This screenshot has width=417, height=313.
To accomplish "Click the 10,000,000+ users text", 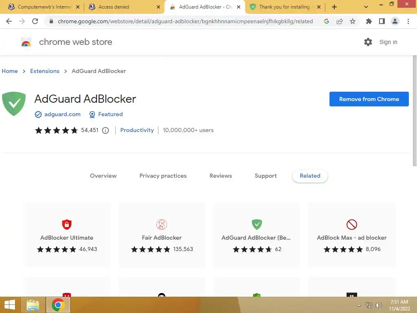I will [x=188, y=130].
